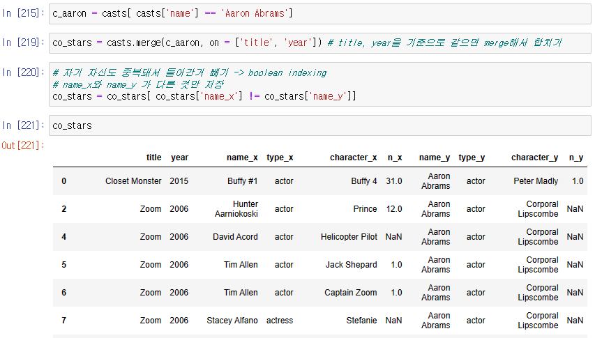Click row index 4
Screen dimensions: 595x338
tap(63, 237)
